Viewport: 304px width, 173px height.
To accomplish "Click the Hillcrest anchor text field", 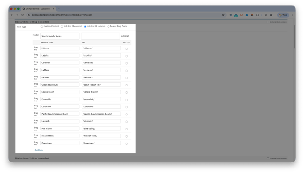I will (x=60, y=48).
